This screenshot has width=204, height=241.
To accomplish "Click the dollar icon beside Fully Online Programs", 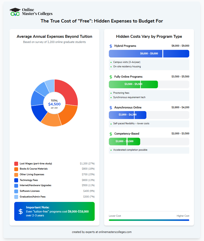I will [x=111, y=77].
